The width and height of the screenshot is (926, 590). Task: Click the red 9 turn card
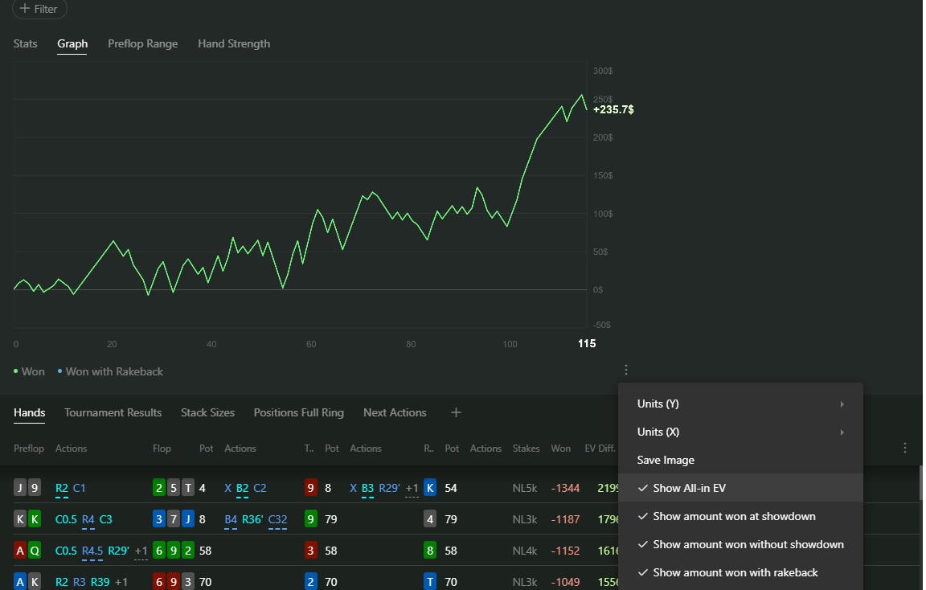point(311,488)
